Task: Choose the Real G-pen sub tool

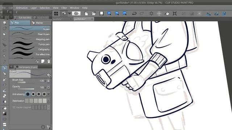Action: (30, 34)
